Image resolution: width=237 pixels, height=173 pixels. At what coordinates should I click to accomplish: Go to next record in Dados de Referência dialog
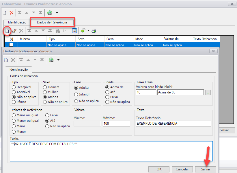tap(35, 60)
